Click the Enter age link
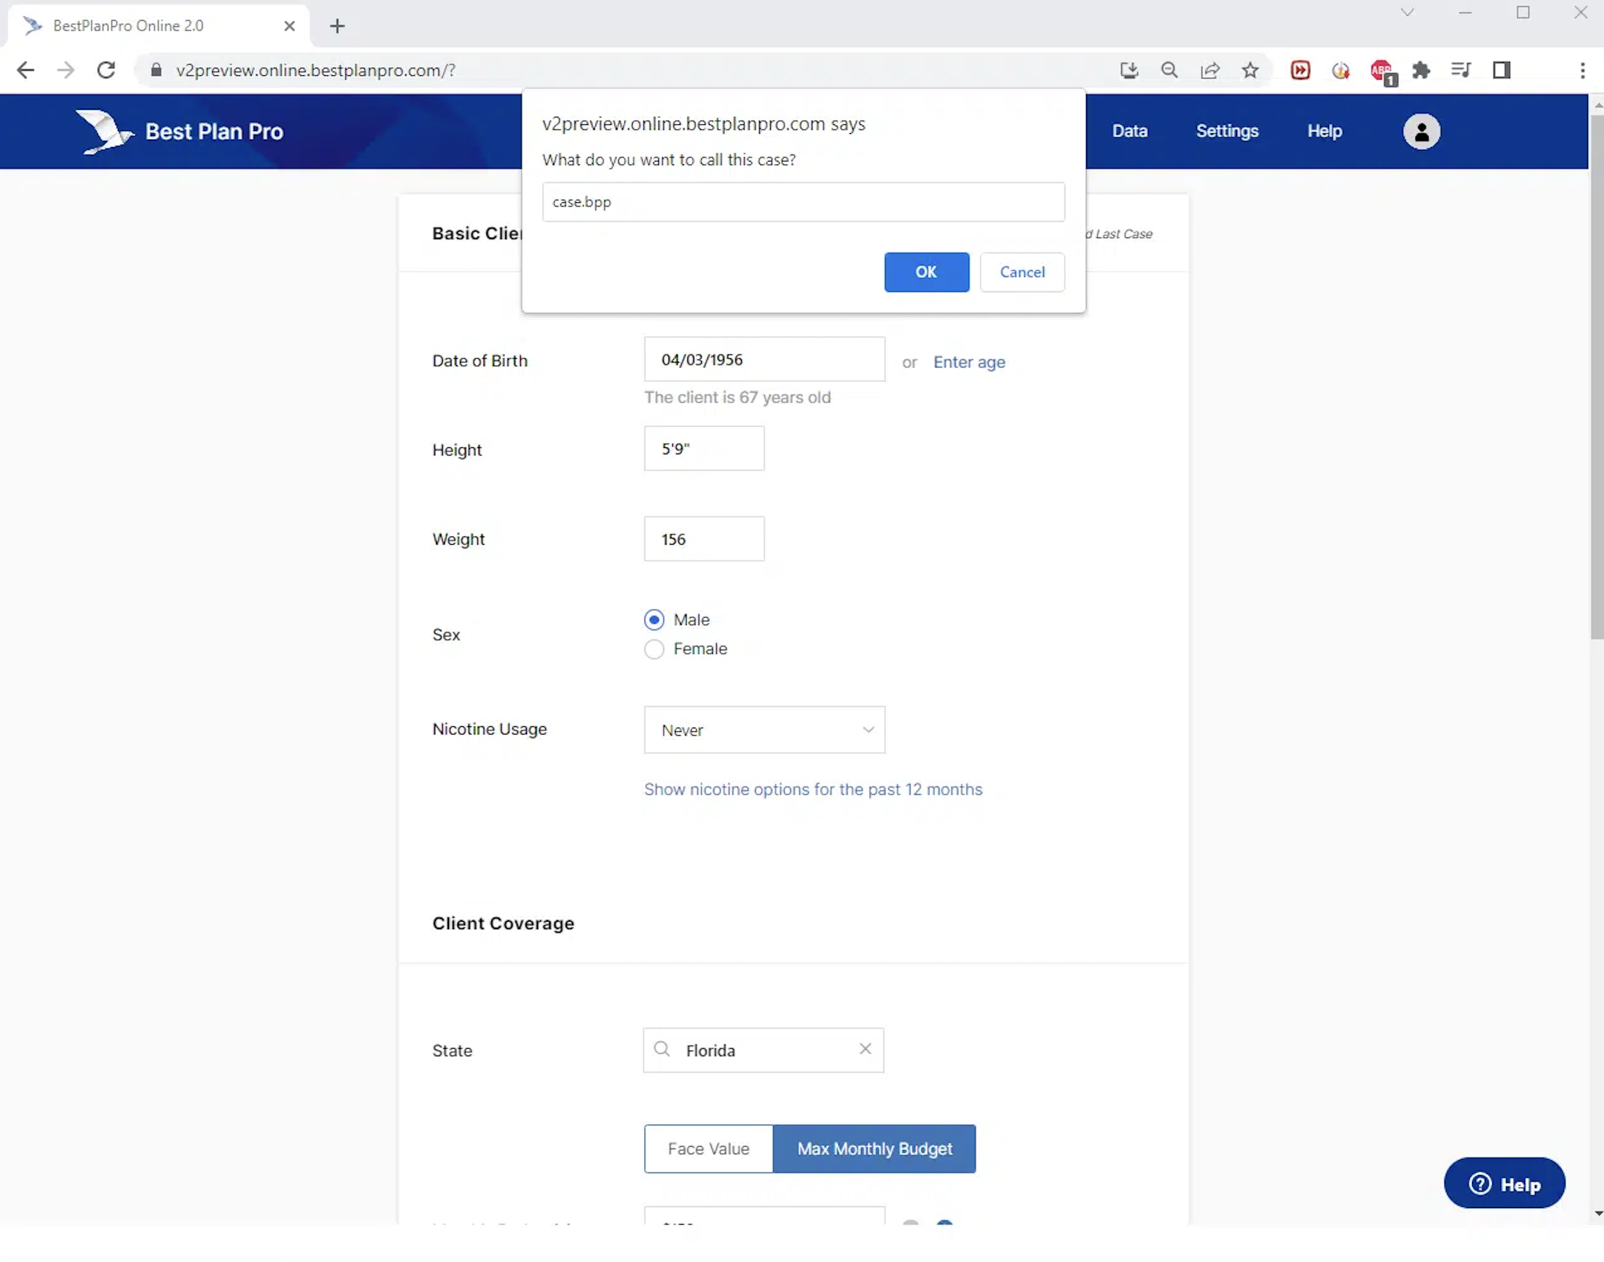Screen dimensions: 1604x1262 [968, 362]
